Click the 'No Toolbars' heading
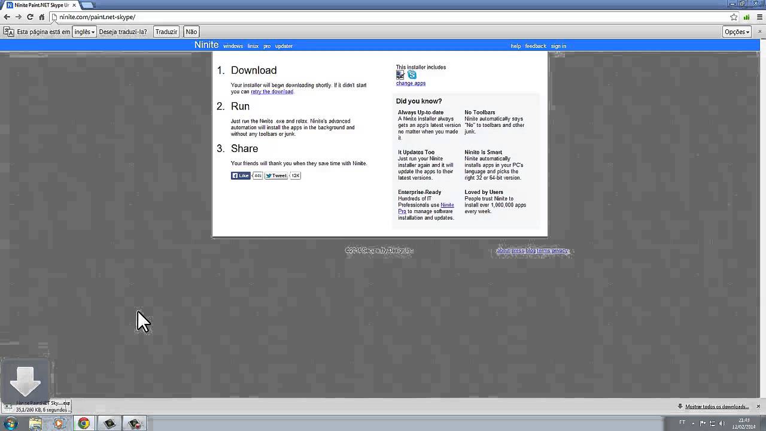Screen dimensions: 766x431 480,113
